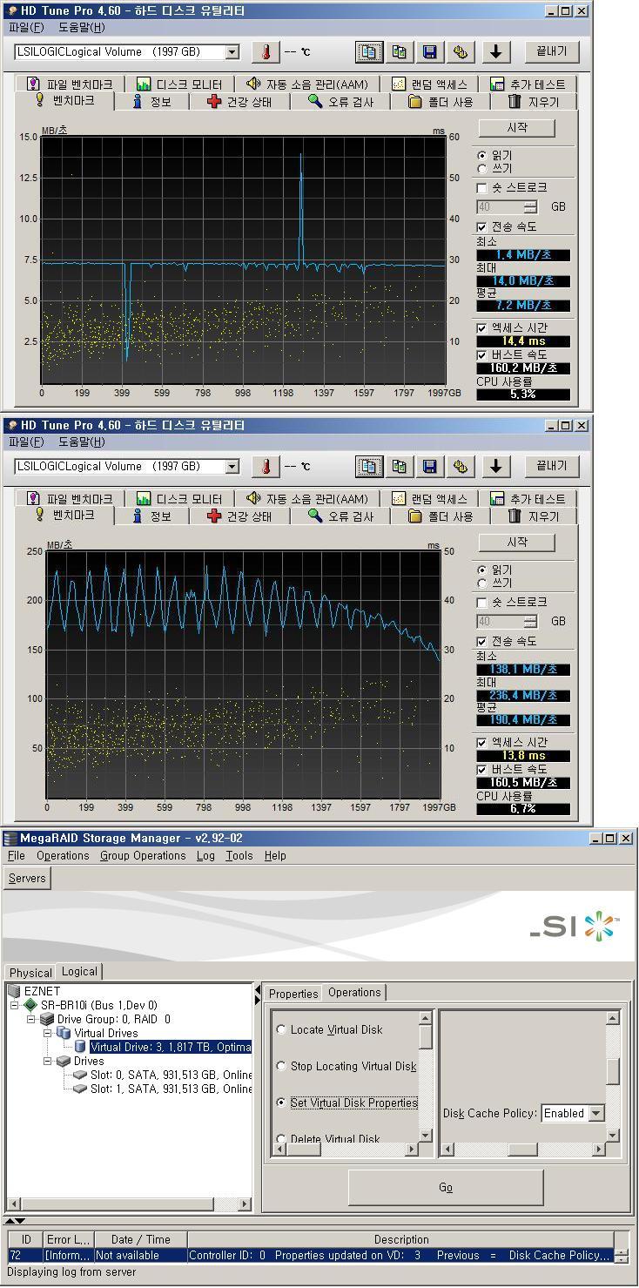This screenshot has height=1288, width=639.
Task: Select 쓰기 radio in lower HD Tune window
Action: pyautogui.click(x=481, y=583)
